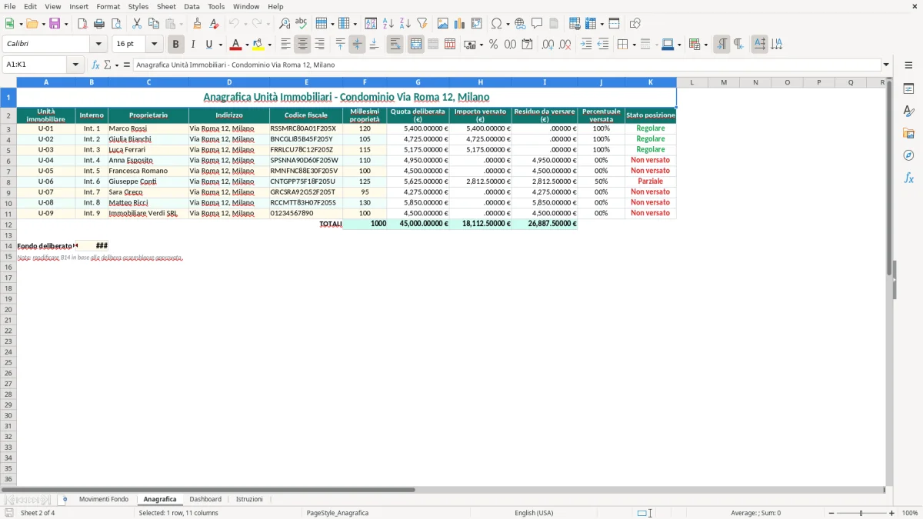Select row header 12
The height and width of the screenshot is (519, 923).
coord(8,224)
